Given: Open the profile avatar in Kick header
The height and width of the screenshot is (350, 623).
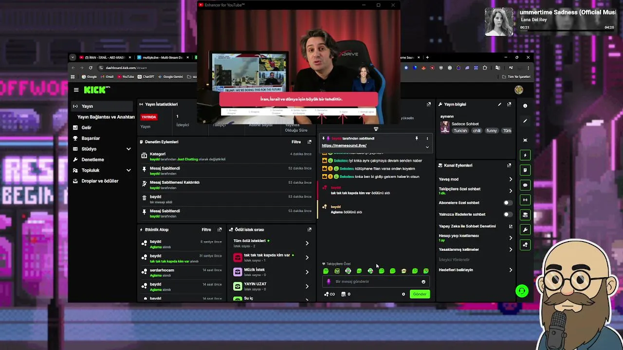Looking at the screenshot, I should pyautogui.click(x=519, y=90).
